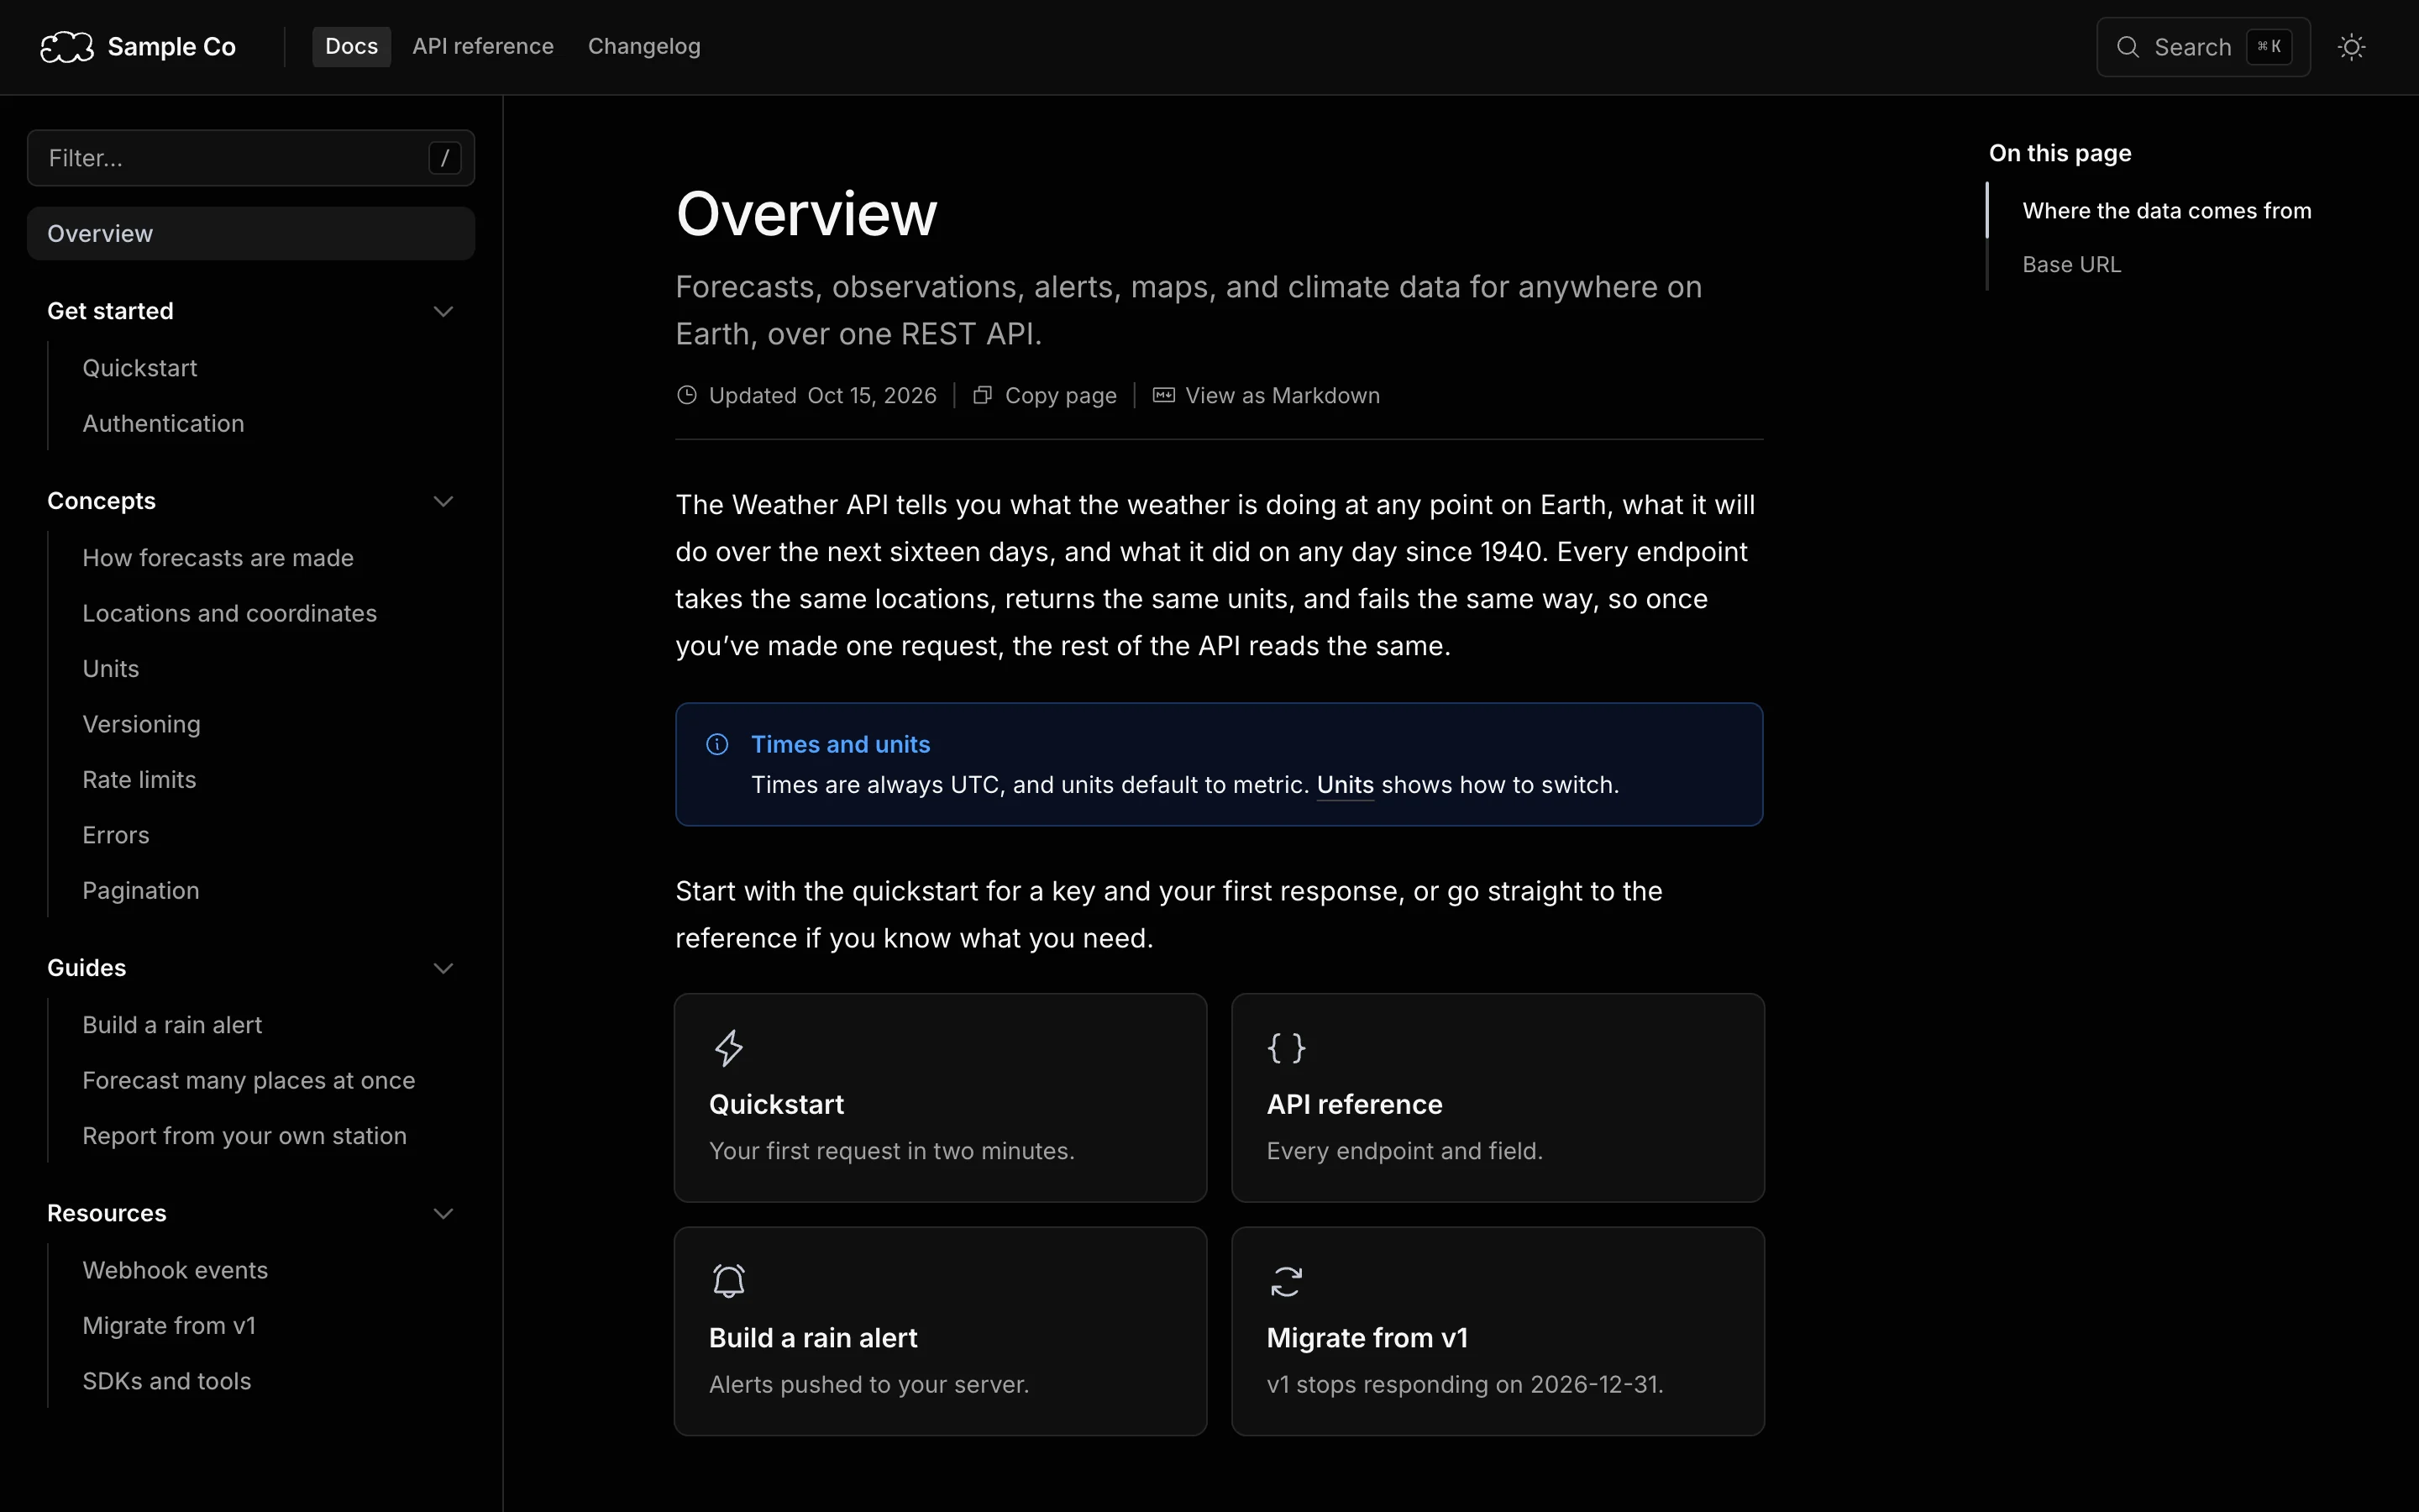Image resolution: width=2419 pixels, height=1512 pixels.
Task: Open the Migrate from v1 card title
Action: coord(1367,1338)
